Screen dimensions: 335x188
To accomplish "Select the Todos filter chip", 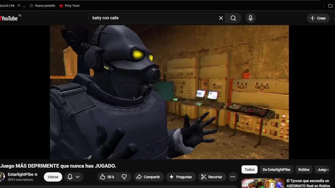I will click(249, 169).
